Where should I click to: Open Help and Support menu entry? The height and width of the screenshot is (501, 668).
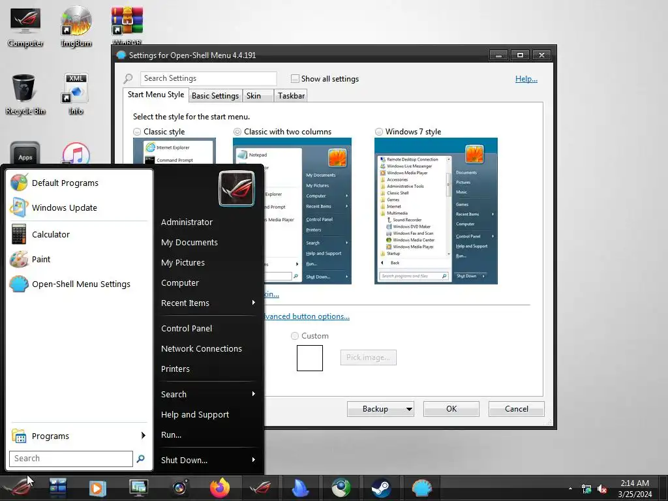tap(194, 414)
